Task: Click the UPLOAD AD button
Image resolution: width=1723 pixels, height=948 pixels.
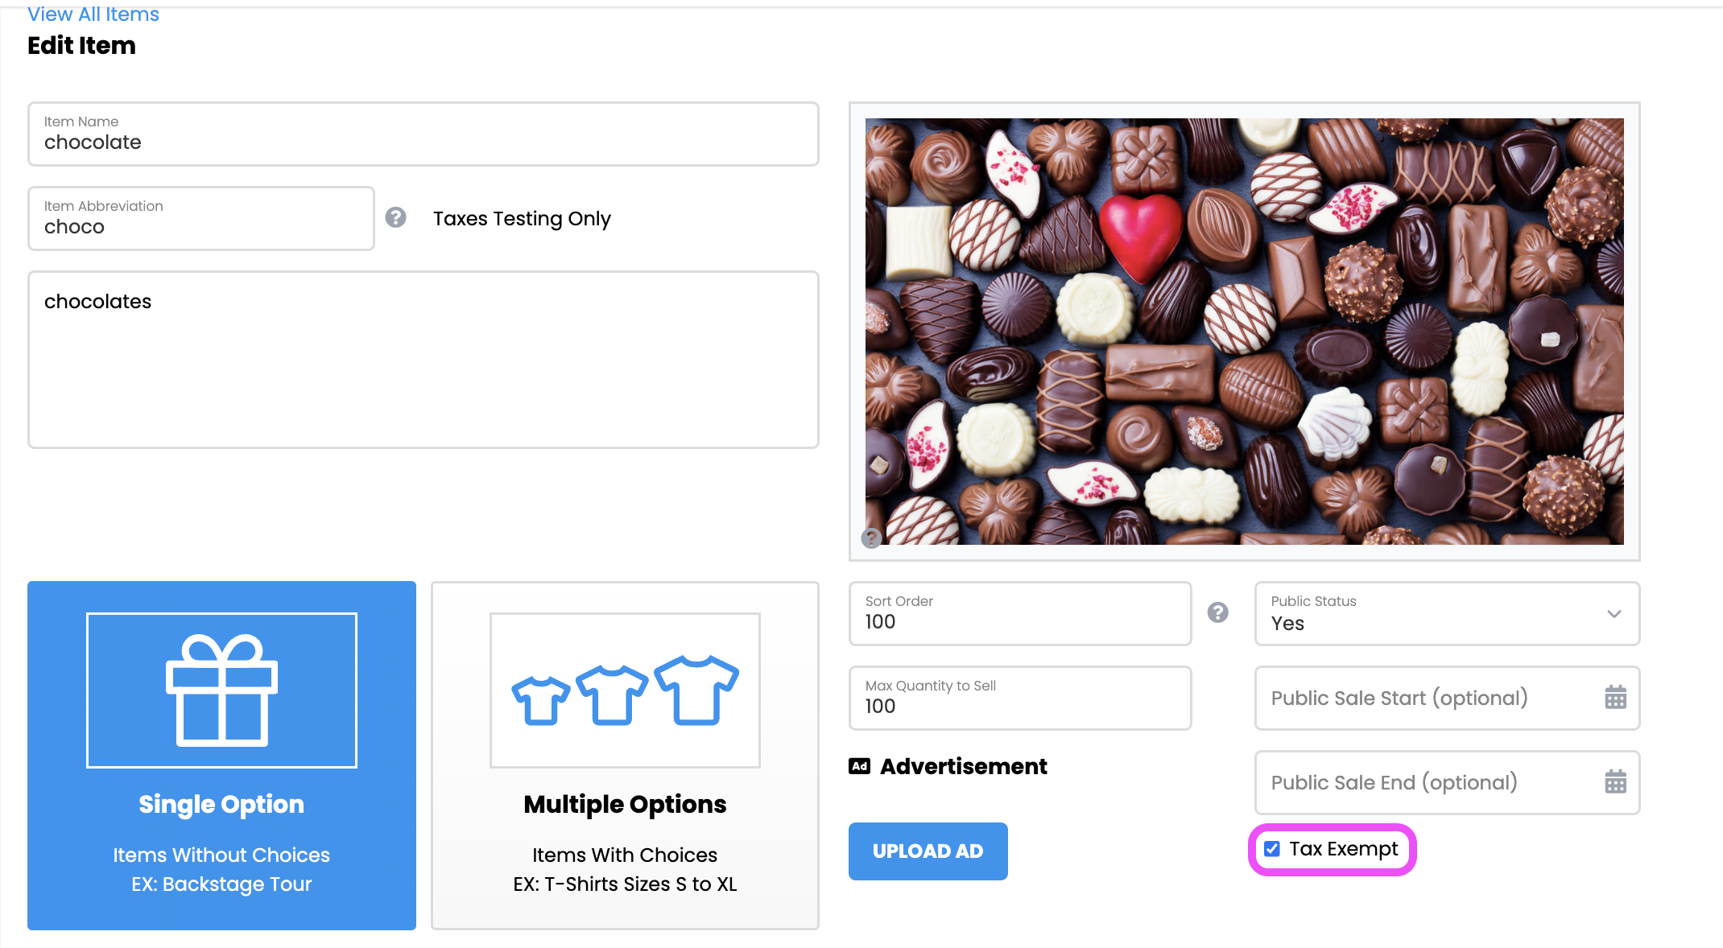Action: pos(928,851)
